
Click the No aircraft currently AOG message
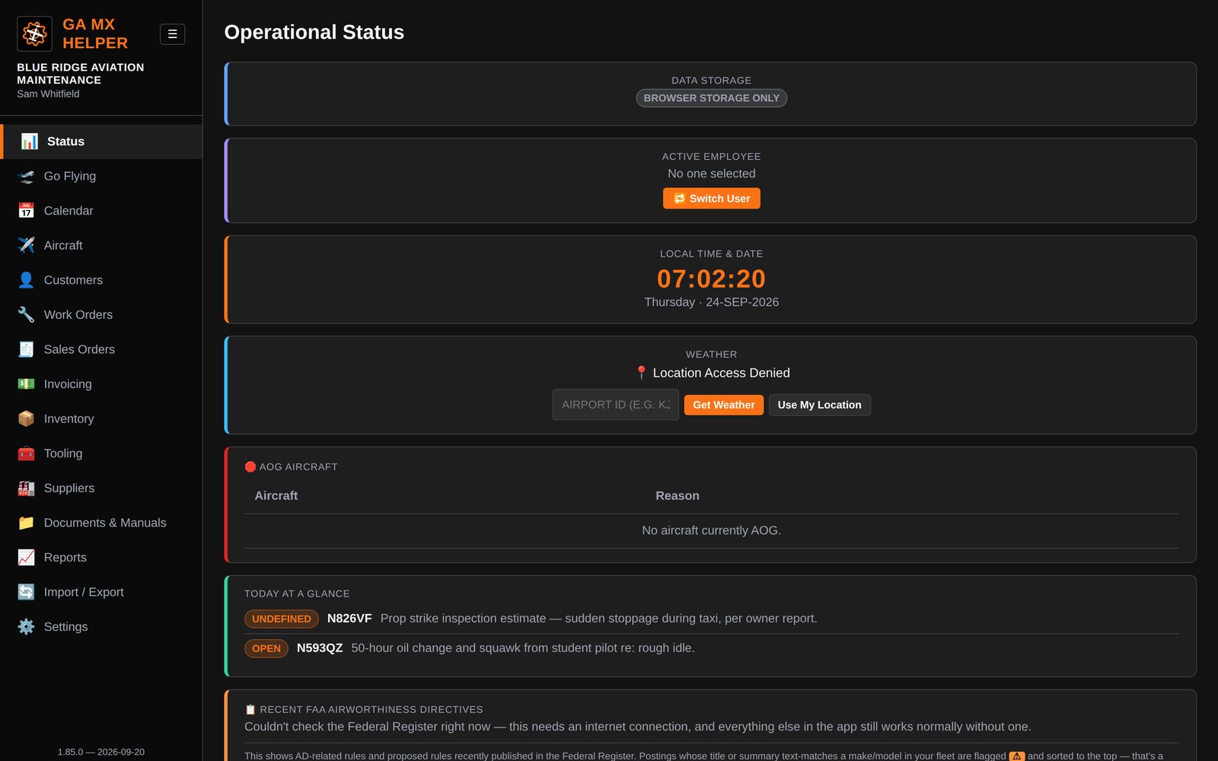pos(711,530)
